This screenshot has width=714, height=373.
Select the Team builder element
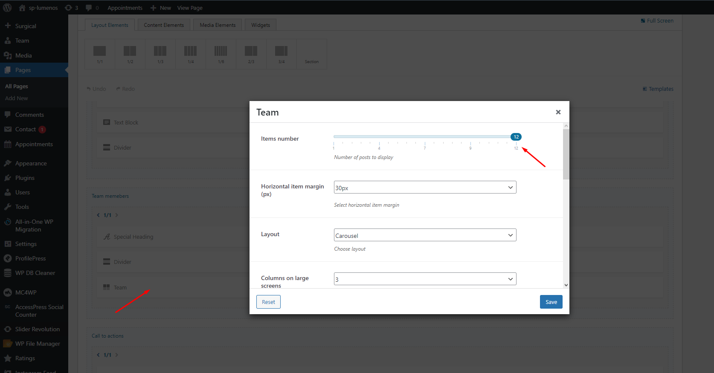tap(173, 287)
